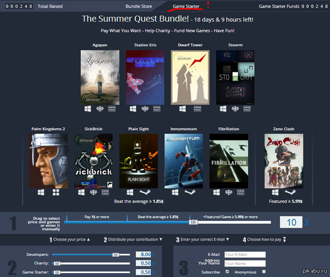Image resolution: width=330 pixels, height=277 pixels.
Task: Expand Distribute your contribution step
Action: (133, 240)
